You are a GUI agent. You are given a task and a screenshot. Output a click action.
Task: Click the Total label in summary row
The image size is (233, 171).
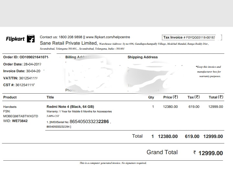(137, 136)
